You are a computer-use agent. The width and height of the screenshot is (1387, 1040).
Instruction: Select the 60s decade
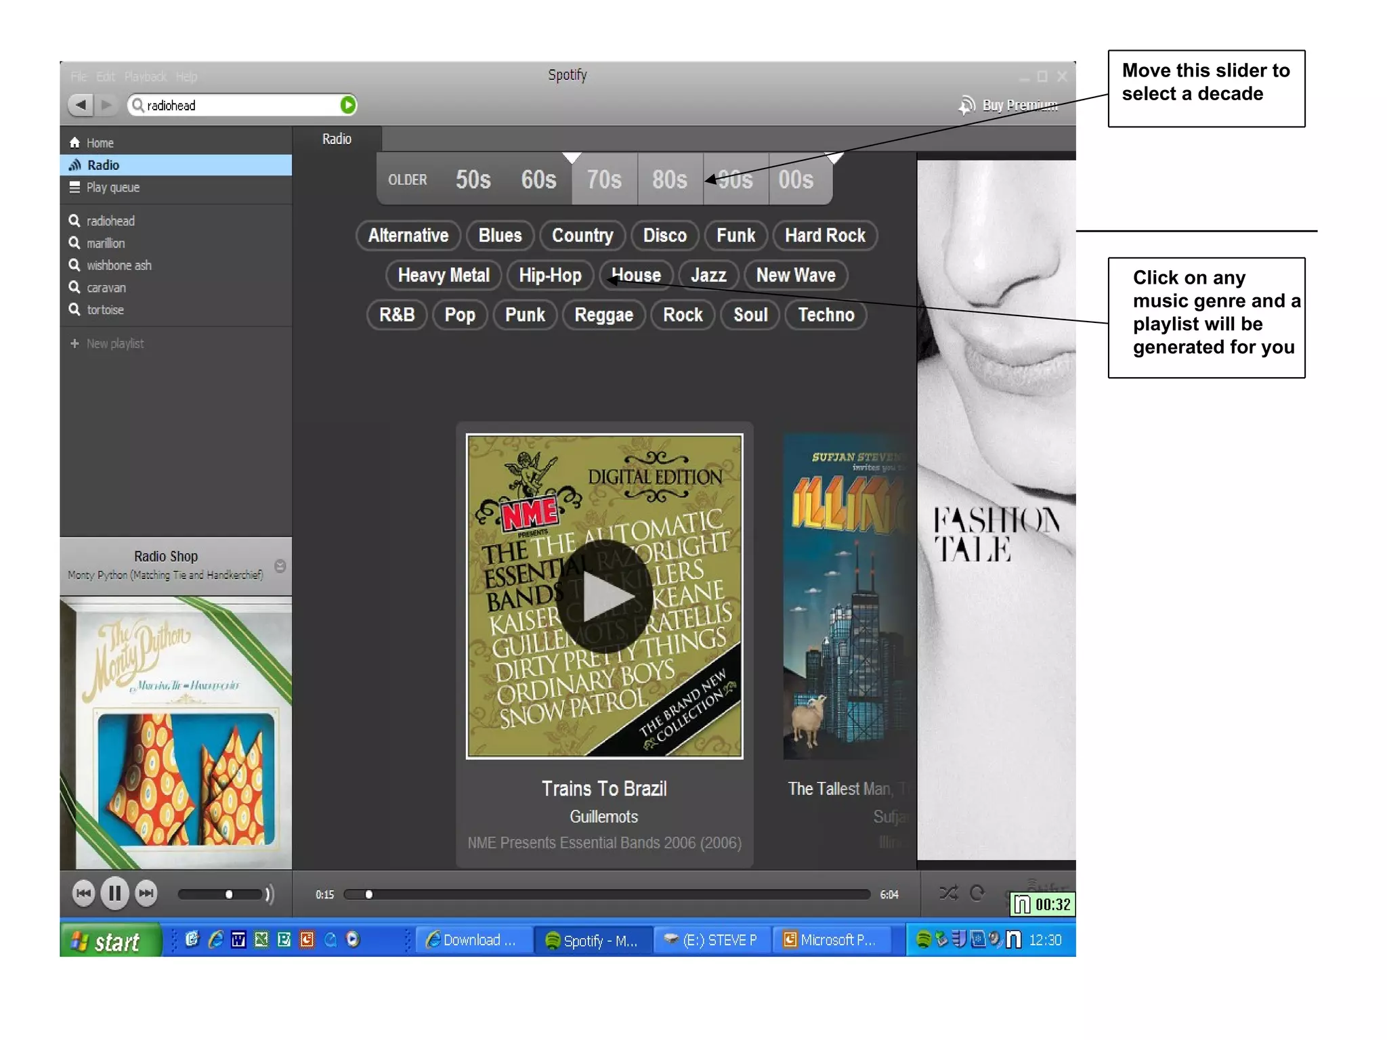(x=538, y=180)
